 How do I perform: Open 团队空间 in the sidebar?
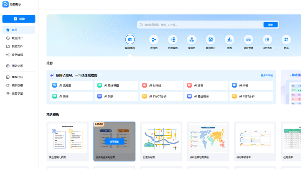click(19, 66)
